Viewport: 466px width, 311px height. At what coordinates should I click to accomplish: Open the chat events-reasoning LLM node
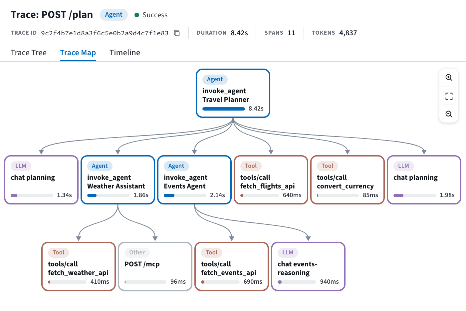tap(308, 266)
